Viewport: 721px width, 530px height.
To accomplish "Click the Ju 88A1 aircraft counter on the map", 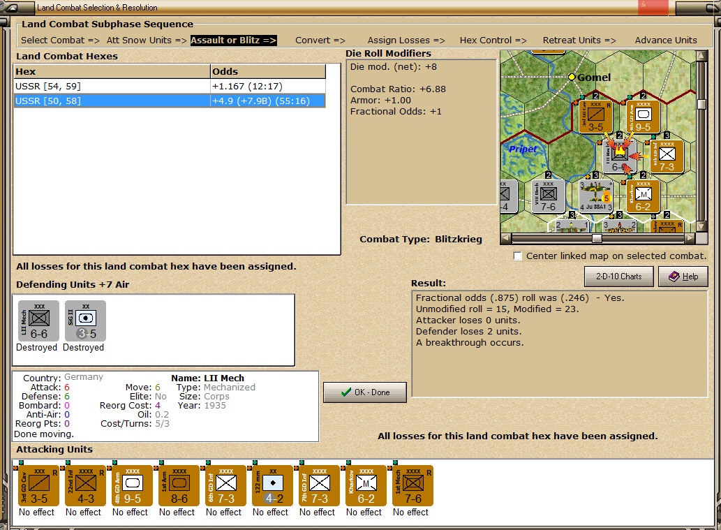I will click(595, 196).
